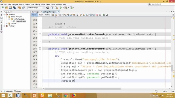Click the Next Bookmark icon

[x=84, y=15]
